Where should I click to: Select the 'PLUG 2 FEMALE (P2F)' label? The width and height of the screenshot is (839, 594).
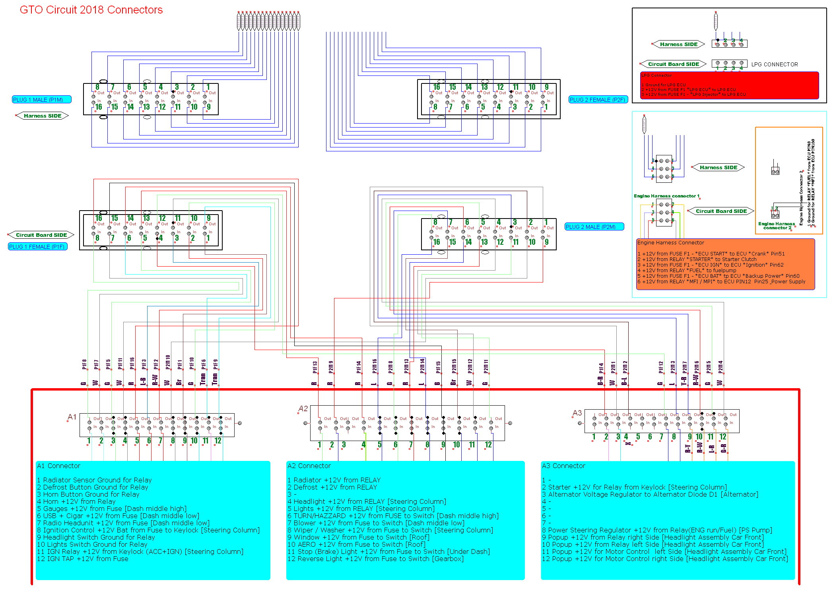598,100
